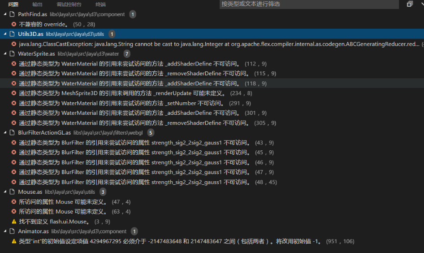The image size is (424, 253).
Task: Open the 调试控制台 (Debug Console) tab
Action: pos(69,4)
